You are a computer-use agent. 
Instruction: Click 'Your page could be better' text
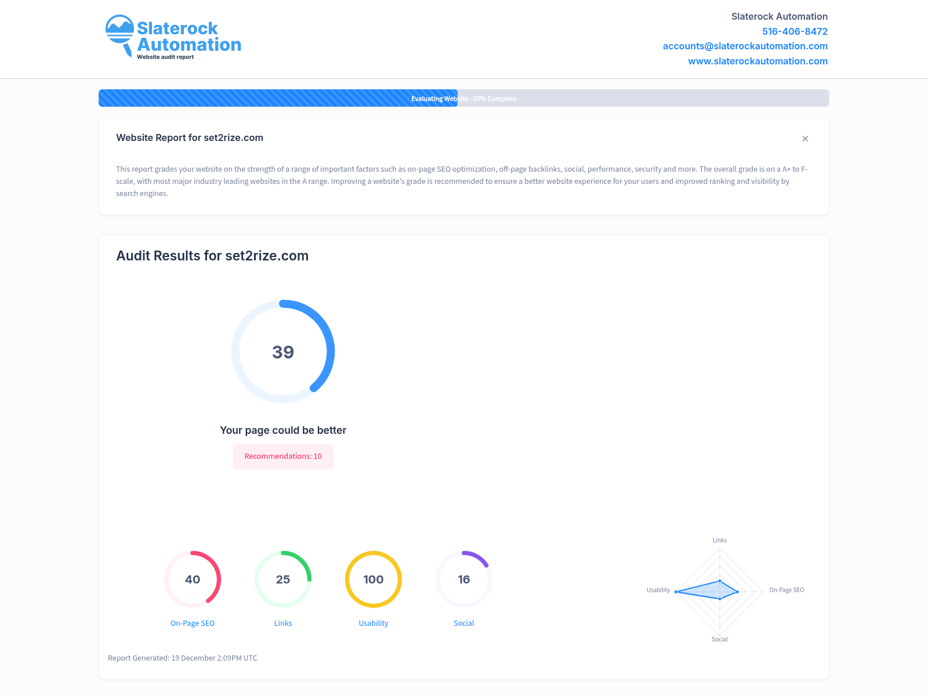[283, 430]
